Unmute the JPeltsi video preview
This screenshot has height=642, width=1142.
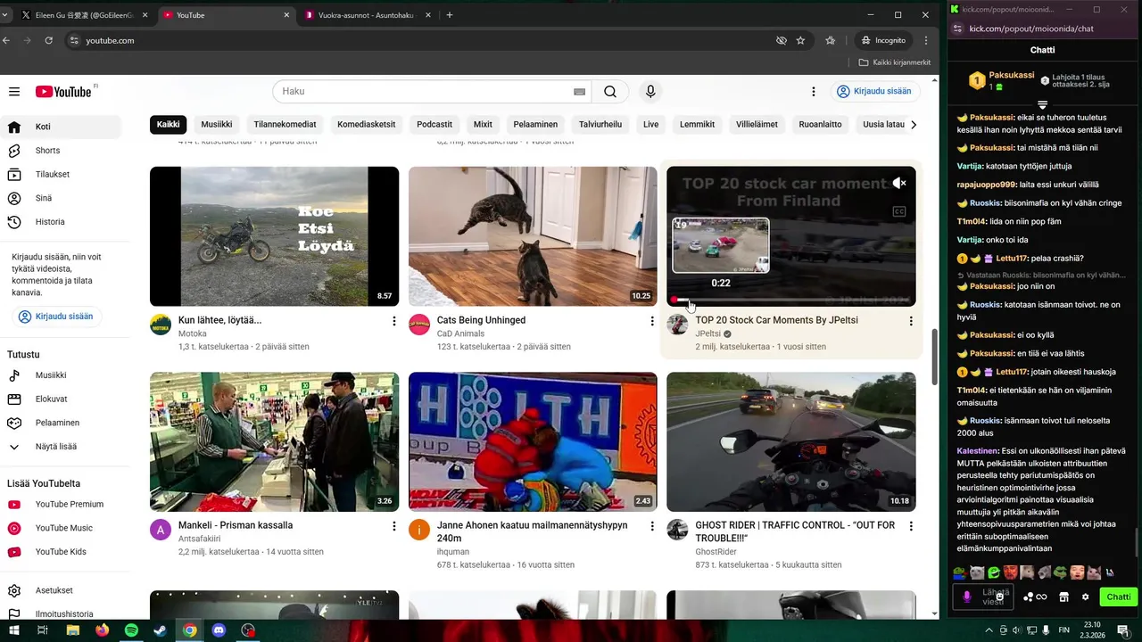899,183
